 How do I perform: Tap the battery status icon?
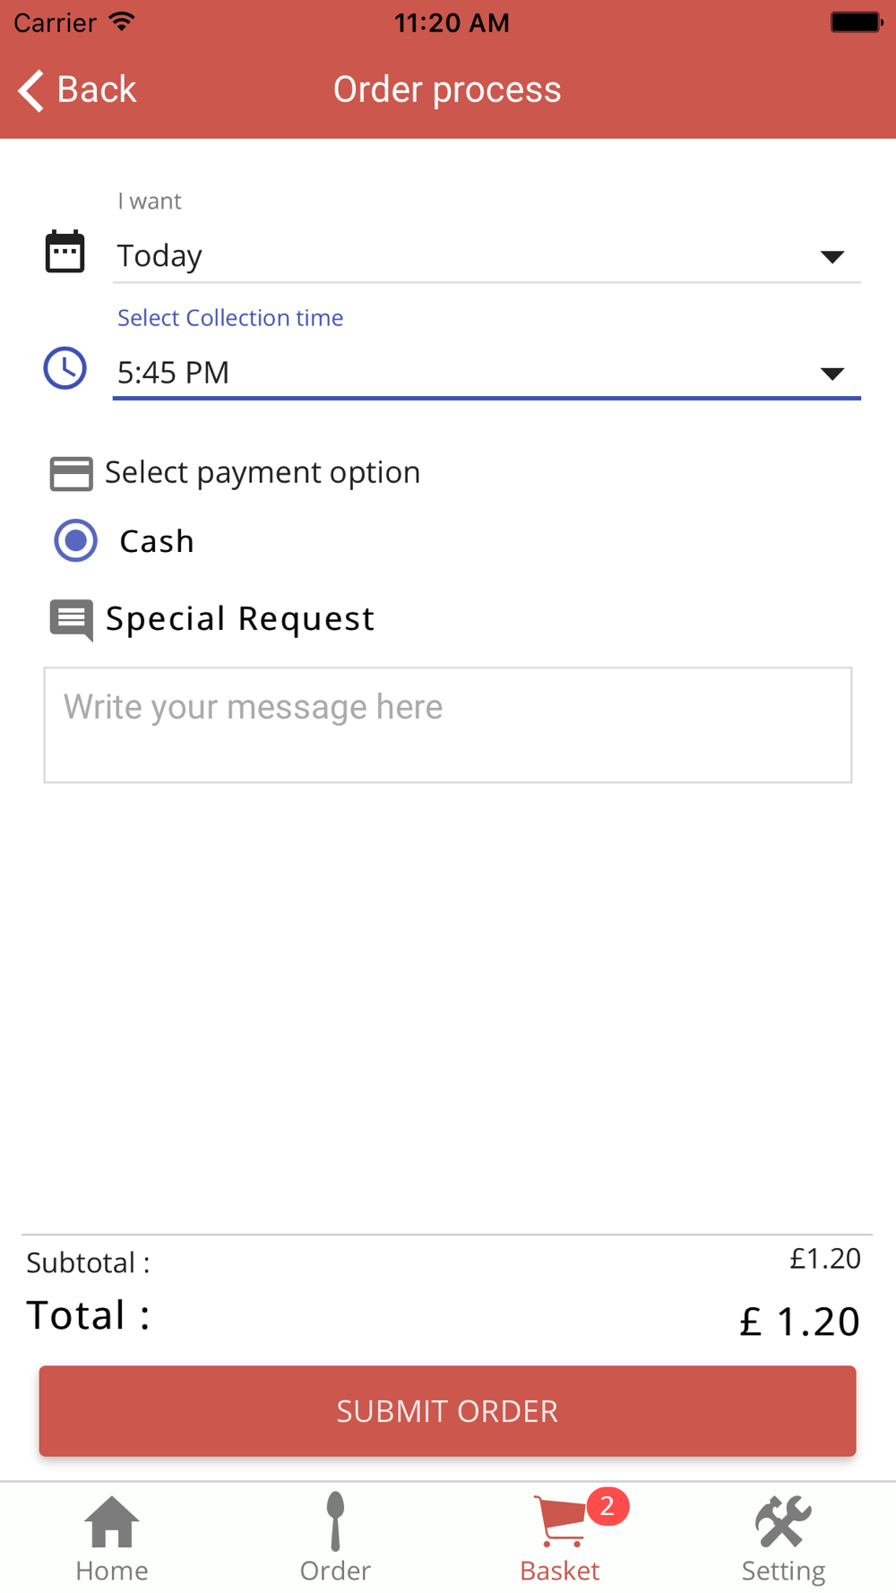[x=857, y=22]
